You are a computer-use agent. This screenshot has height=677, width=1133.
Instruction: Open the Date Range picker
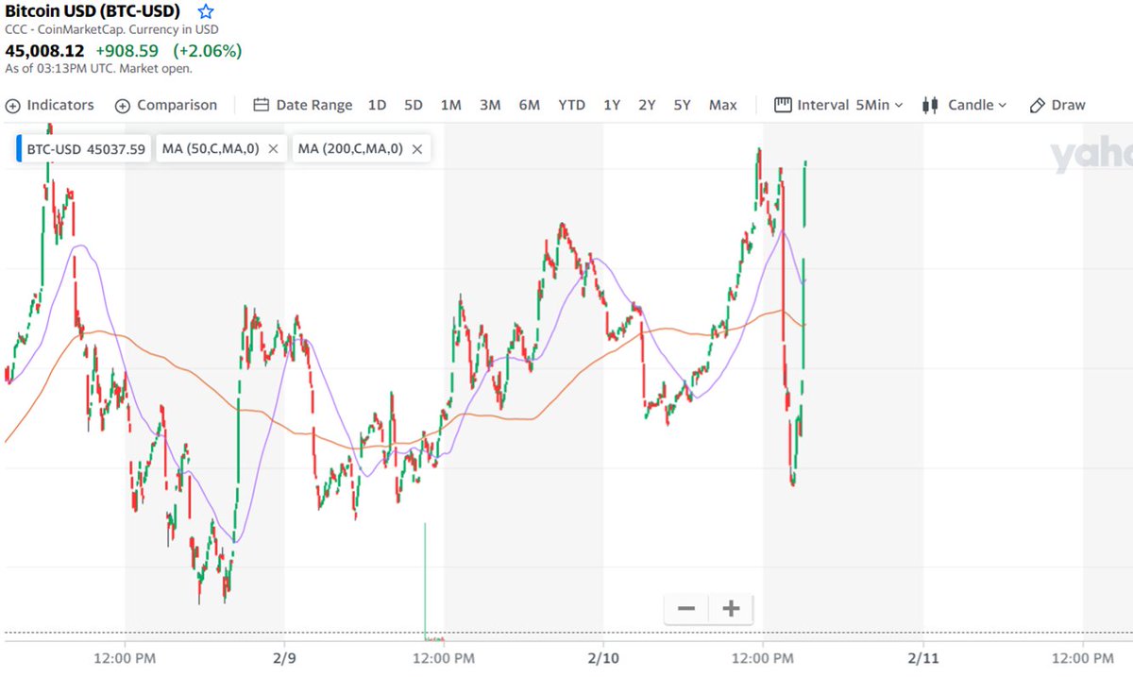[x=303, y=105]
